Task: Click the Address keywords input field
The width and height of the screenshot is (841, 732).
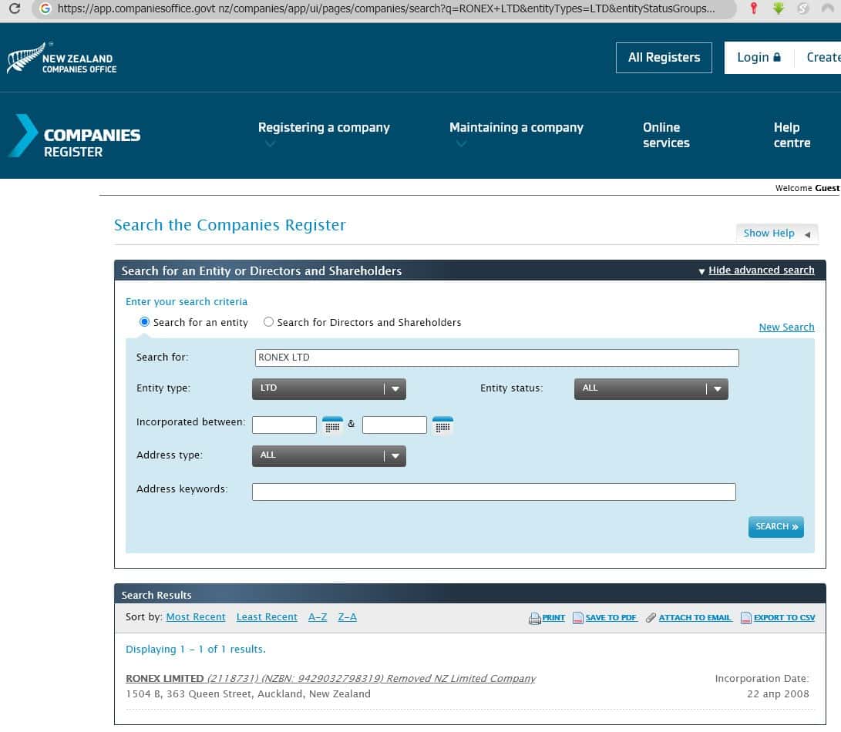Action: click(493, 492)
